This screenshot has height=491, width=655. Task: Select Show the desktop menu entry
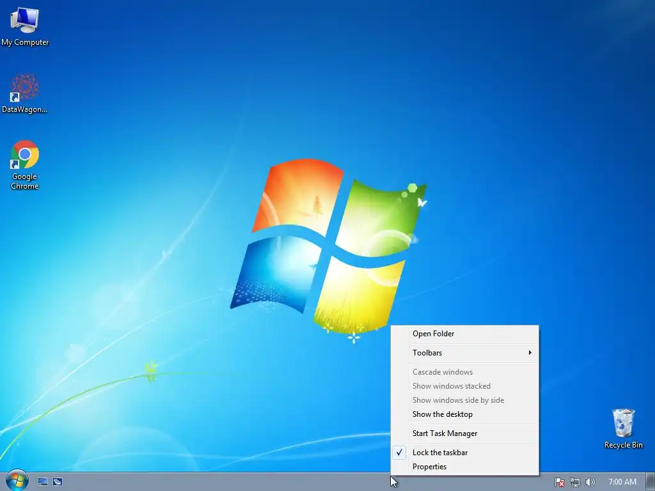point(464,414)
